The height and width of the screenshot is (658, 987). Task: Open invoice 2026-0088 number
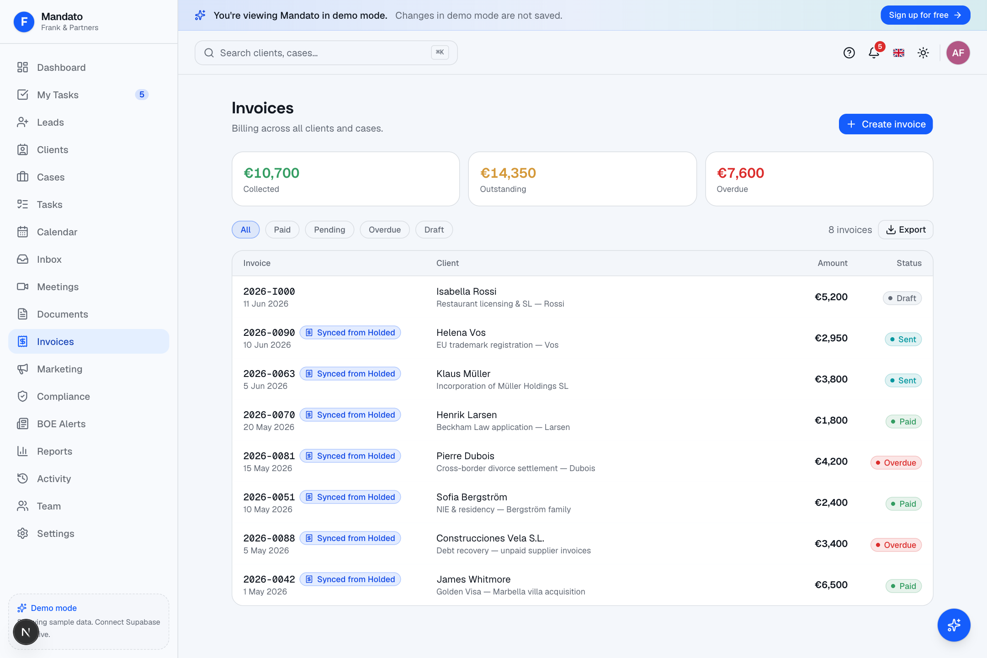pos(269,538)
